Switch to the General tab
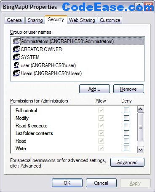The height and width of the screenshot is (192, 155). click(15, 20)
